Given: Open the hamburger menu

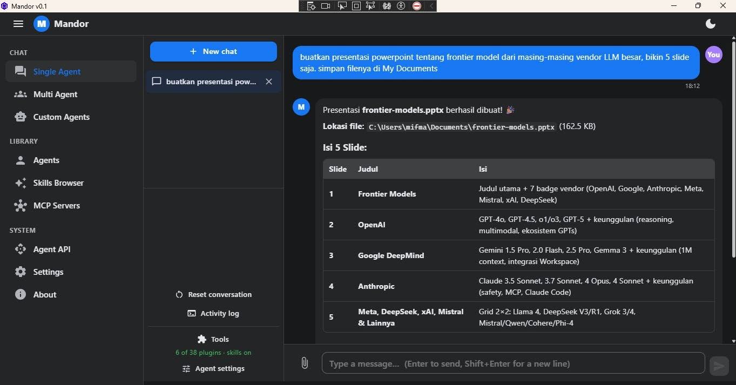Looking at the screenshot, I should [18, 24].
